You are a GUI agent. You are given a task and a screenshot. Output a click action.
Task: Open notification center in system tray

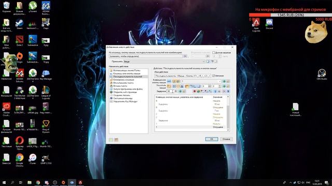[327, 182]
